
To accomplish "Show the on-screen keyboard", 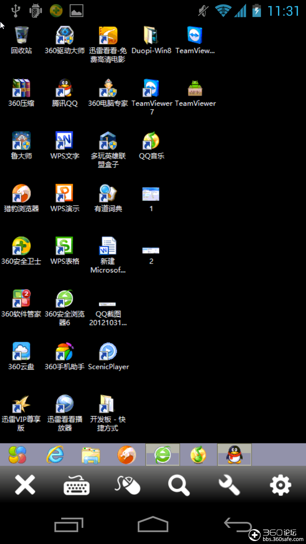I will click(76, 485).
